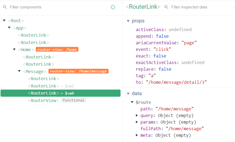Select the App component
Screen dimensions: 235x142
[x=20, y=28]
